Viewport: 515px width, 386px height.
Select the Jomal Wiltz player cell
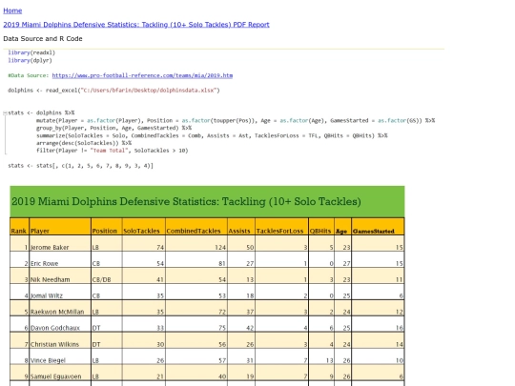click(x=60, y=292)
